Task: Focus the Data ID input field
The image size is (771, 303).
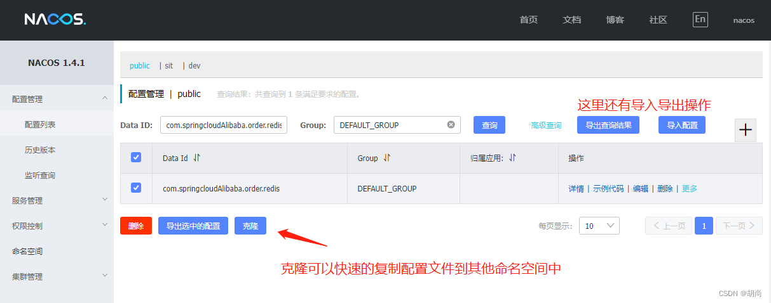Action: pyautogui.click(x=224, y=125)
